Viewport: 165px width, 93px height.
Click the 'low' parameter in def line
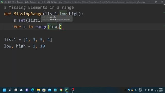pos(63,14)
